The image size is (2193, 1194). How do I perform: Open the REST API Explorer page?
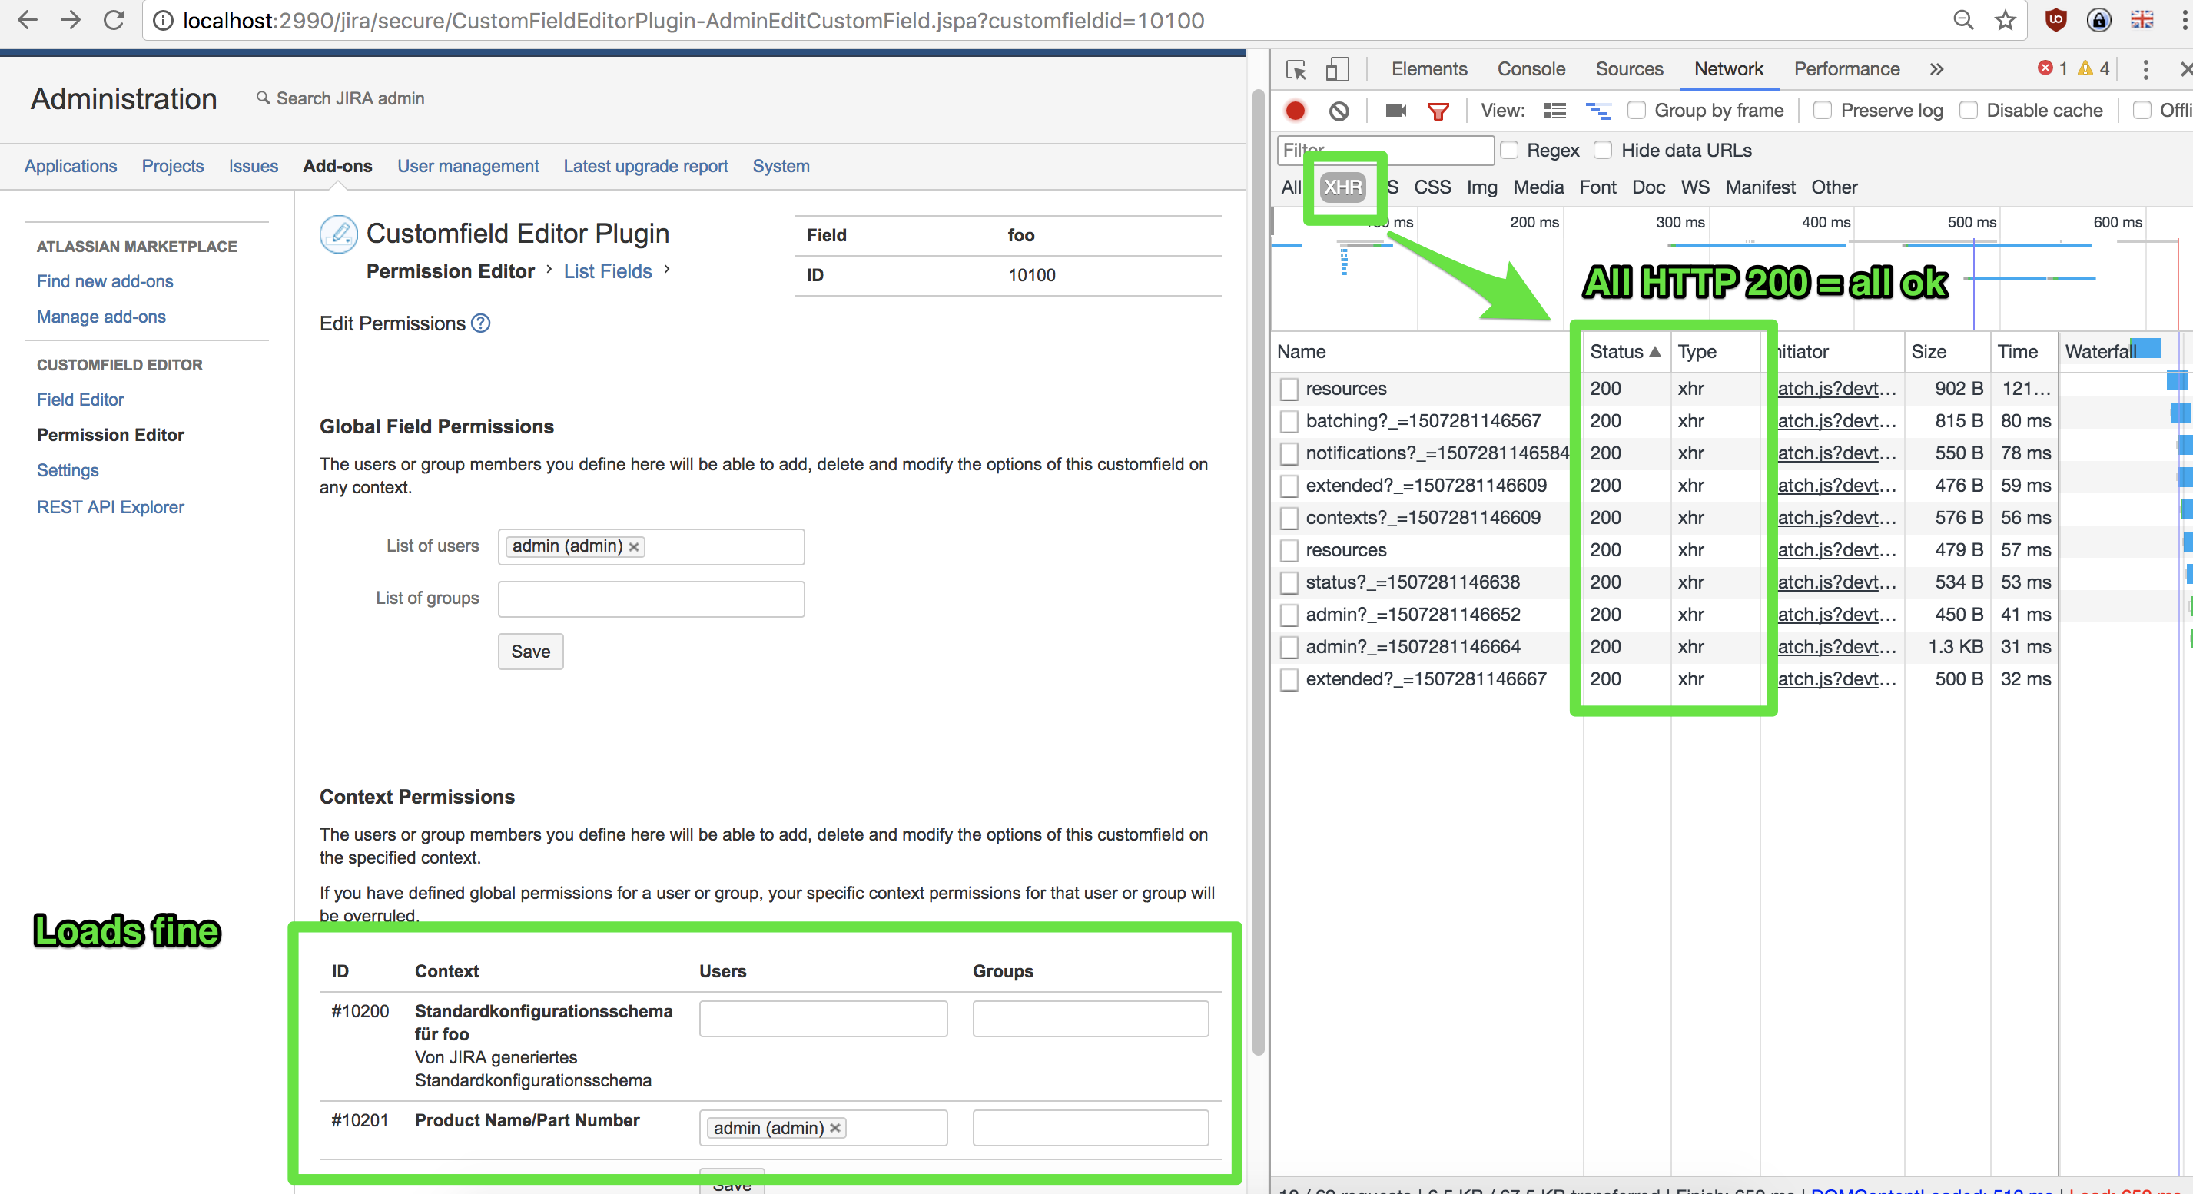click(110, 506)
